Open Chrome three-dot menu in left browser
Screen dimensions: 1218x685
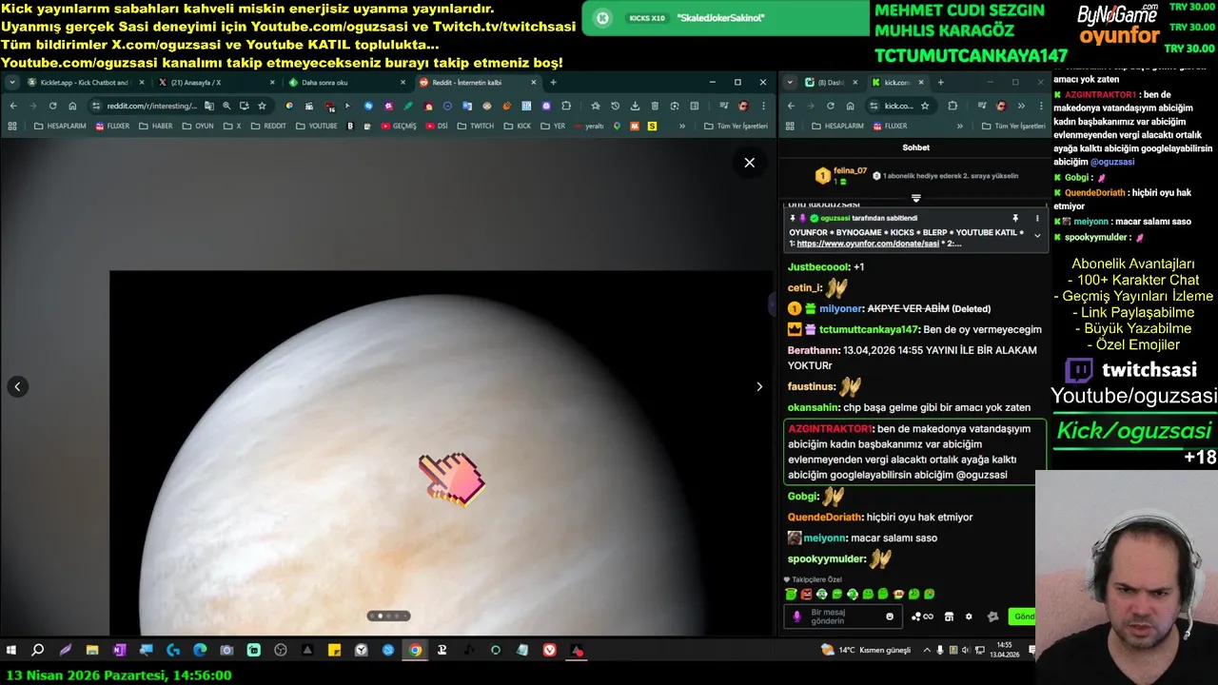[763, 106]
